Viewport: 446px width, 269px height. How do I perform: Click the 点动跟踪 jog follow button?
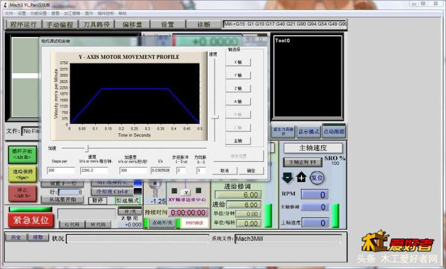pos(334,132)
